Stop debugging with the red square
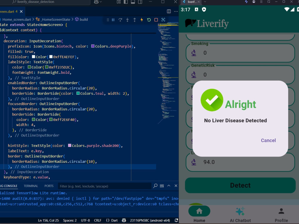The image size is (299, 224). (156, 20)
